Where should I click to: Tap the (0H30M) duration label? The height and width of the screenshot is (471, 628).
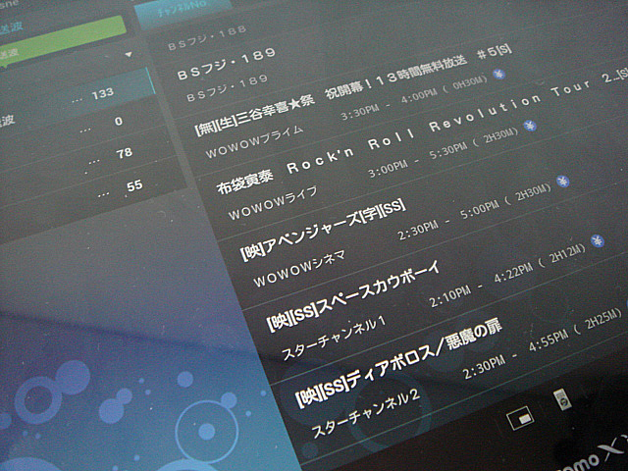[464, 84]
